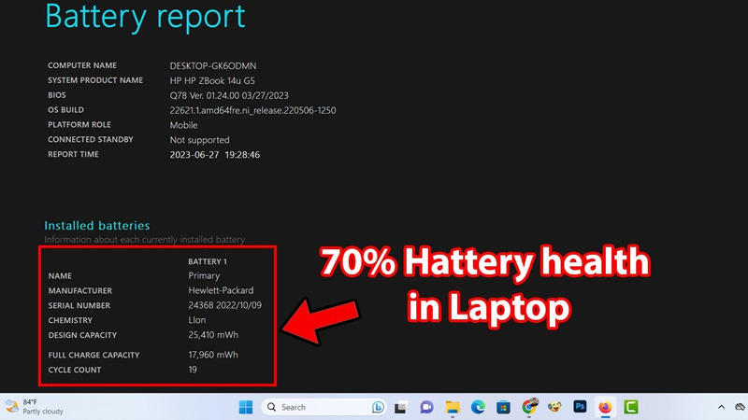Viewport: 748px width, 420px height.
Task: Switch to Google Chrome on the taskbar
Action: pyautogui.click(x=529, y=406)
